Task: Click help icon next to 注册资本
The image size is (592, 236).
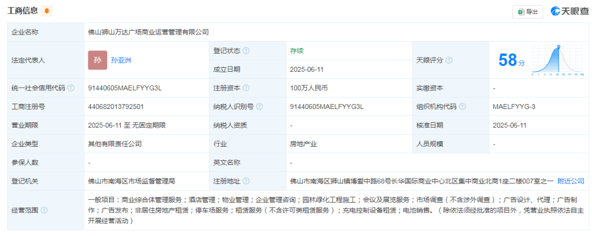Action: click(246, 88)
